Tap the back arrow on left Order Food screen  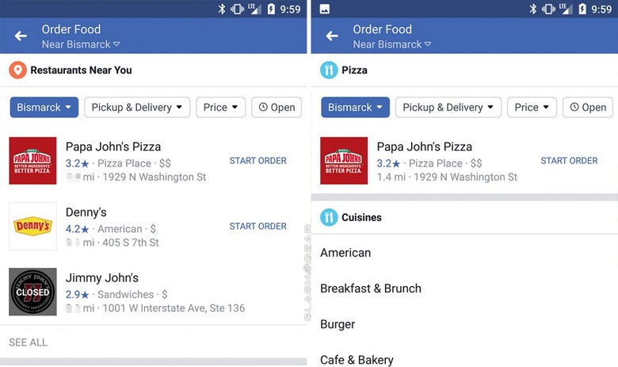coord(21,36)
